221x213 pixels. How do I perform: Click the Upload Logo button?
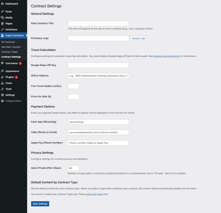point(138,38)
